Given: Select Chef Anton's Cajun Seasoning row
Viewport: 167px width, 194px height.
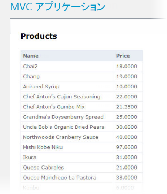Looking at the screenshot, I should coord(81,97).
